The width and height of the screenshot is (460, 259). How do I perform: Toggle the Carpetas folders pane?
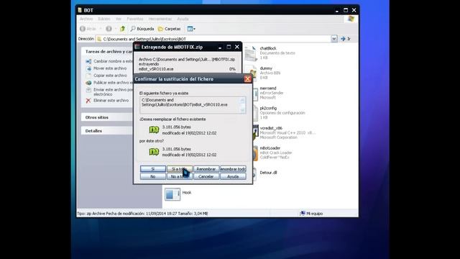point(170,29)
